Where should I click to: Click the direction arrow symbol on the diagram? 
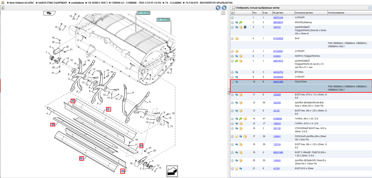click(x=173, y=171)
